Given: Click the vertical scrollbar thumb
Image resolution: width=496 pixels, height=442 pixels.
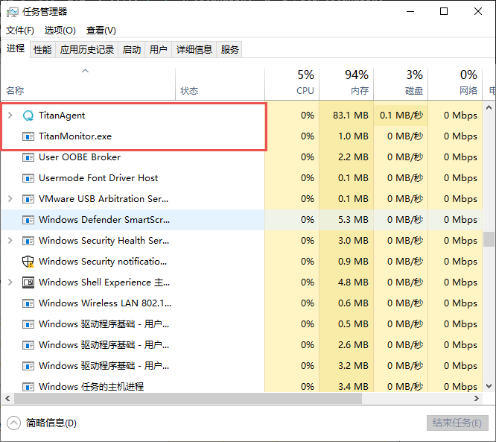Looking at the screenshot, I should [489, 239].
